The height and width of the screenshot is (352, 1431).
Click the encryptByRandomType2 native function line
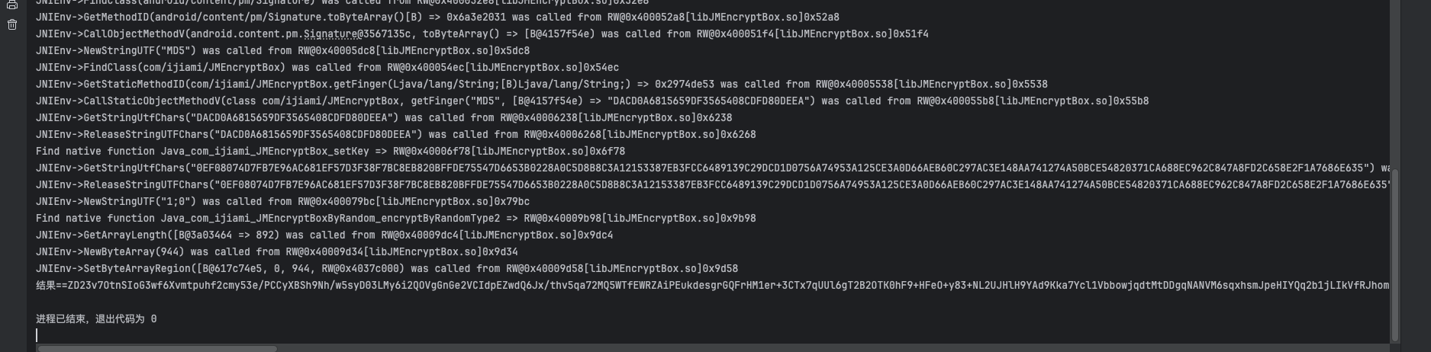click(x=396, y=218)
